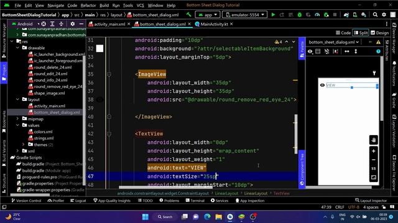398x223 pixels.
Task: Open the Palette side tab
Action: tap(302, 49)
